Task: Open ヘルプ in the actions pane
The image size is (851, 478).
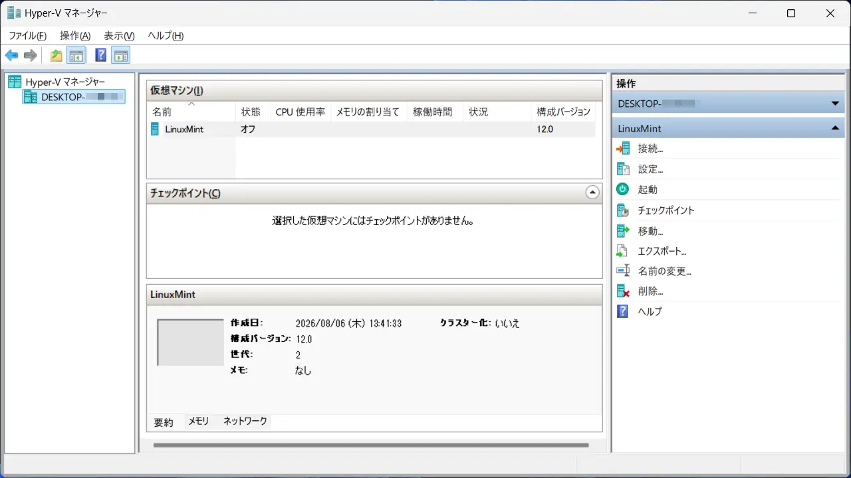Action: (x=650, y=311)
